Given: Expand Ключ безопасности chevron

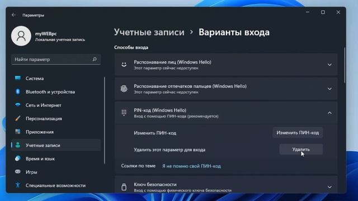Looking at the screenshot, I should pyautogui.click(x=329, y=187).
